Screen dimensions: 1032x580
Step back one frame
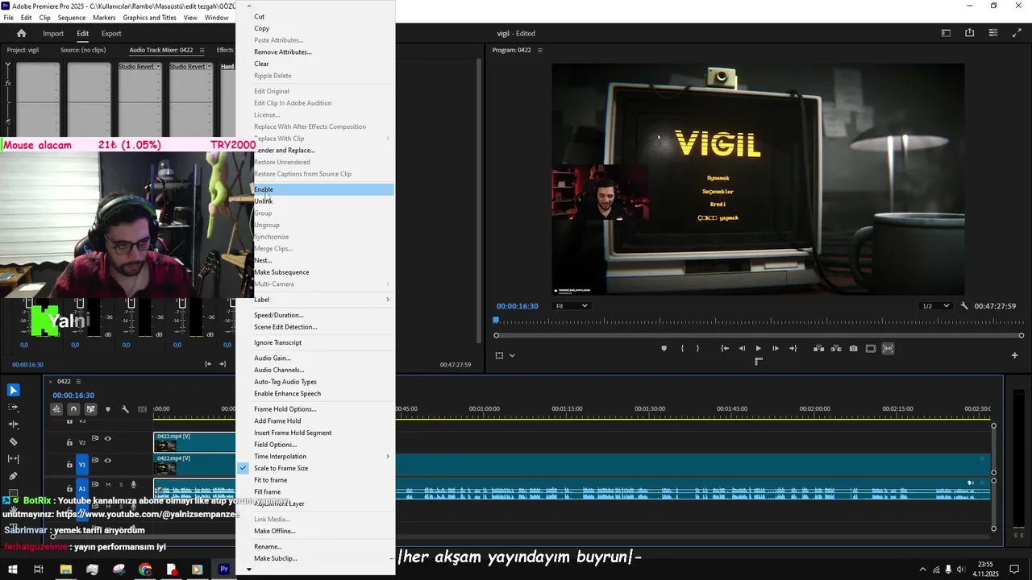(742, 349)
